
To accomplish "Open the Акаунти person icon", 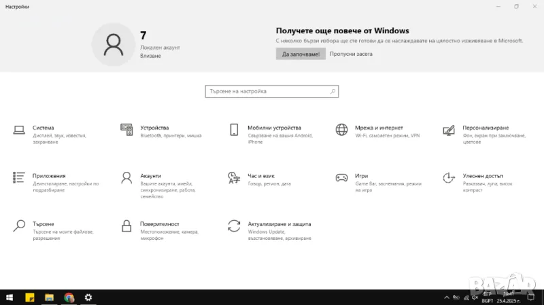I will point(126,178).
